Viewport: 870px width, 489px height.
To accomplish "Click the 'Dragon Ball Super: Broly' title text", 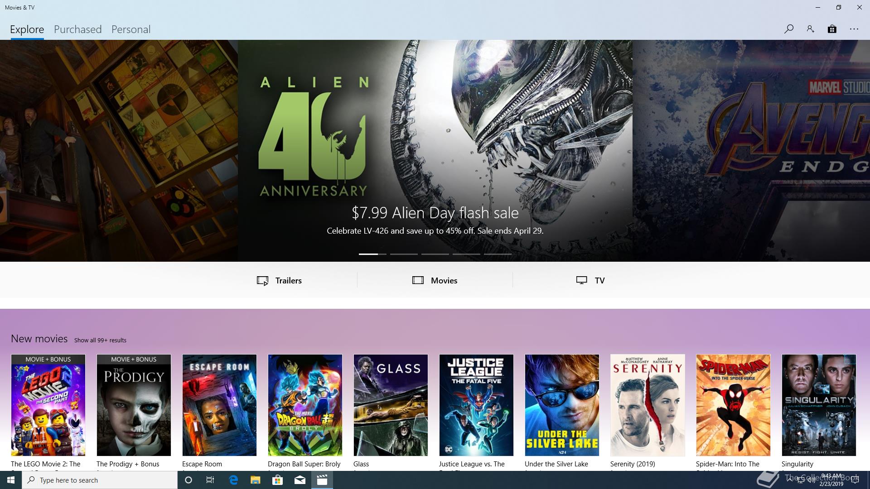I will point(304,464).
